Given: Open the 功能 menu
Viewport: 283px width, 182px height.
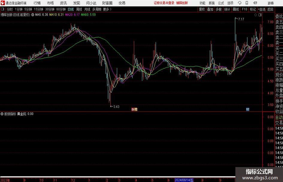Looking at the screenshot, I should click(x=202, y=3).
